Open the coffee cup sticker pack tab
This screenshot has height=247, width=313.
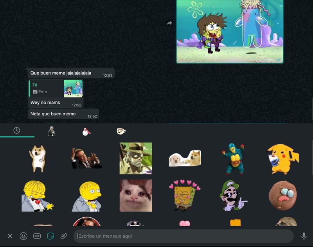121,131
